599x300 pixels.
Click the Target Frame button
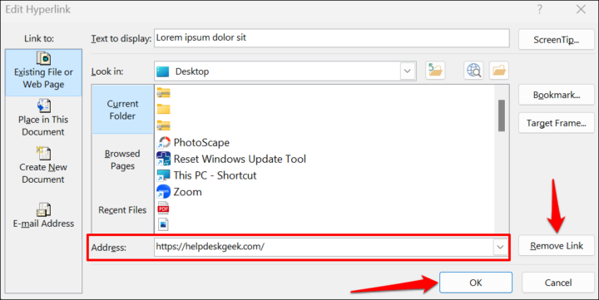557,123
